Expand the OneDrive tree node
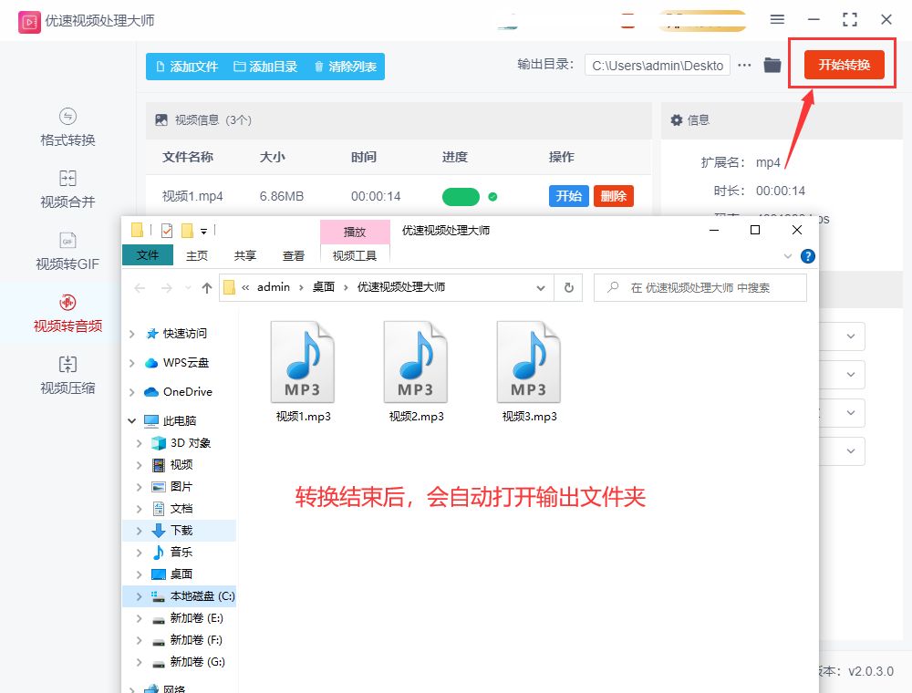Image resolution: width=912 pixels, height=693 pixels. 132,392
